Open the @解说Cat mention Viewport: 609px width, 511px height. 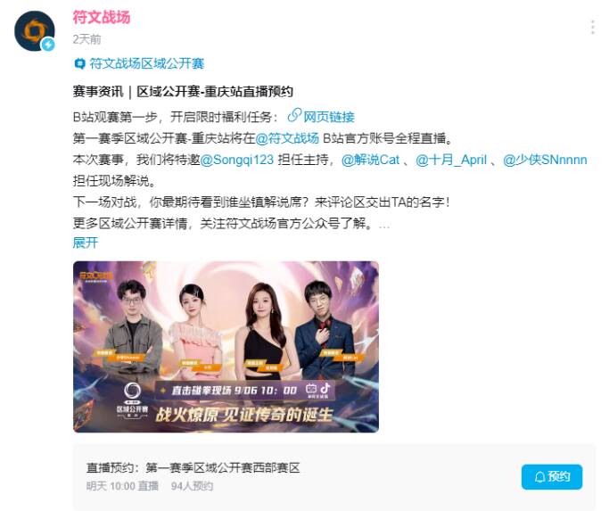click(370, 160)
